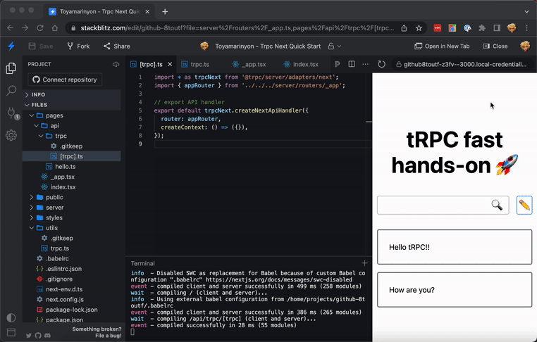Close the [trpc].ts editor tab
This screenshot has width=537, height=342.
coord(170,64)
